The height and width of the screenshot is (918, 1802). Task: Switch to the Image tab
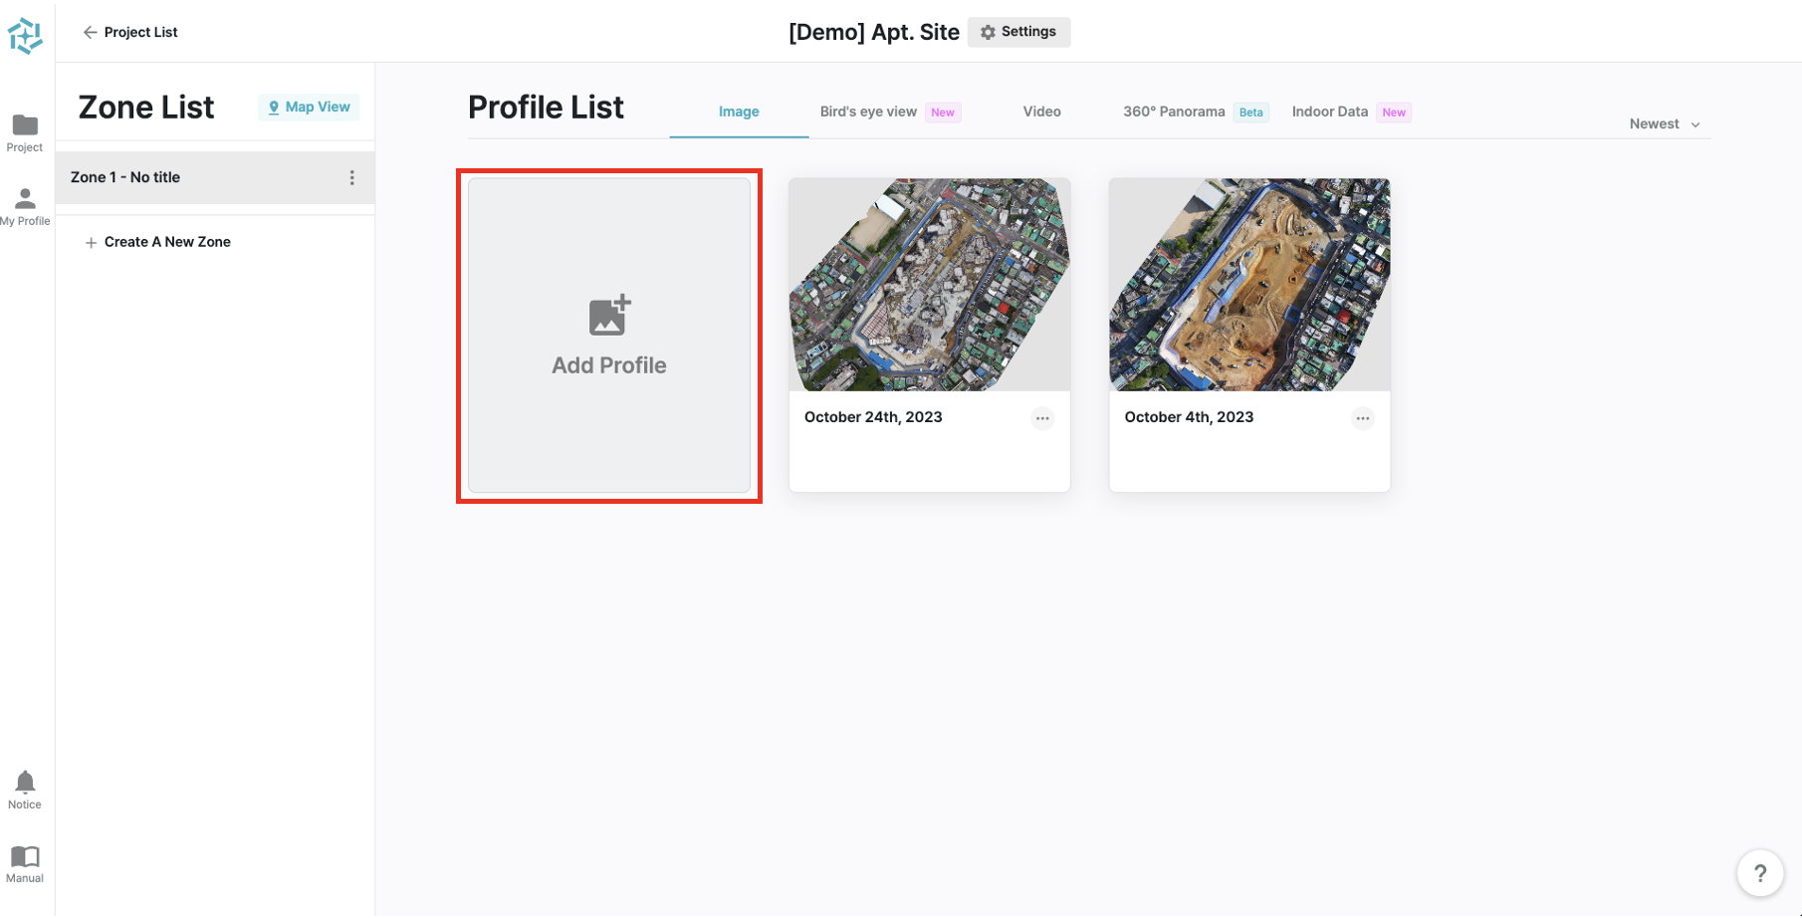[739, 112]
